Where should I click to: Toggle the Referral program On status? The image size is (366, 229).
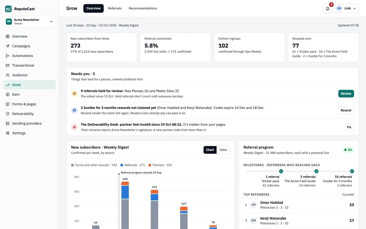[348, 150]
